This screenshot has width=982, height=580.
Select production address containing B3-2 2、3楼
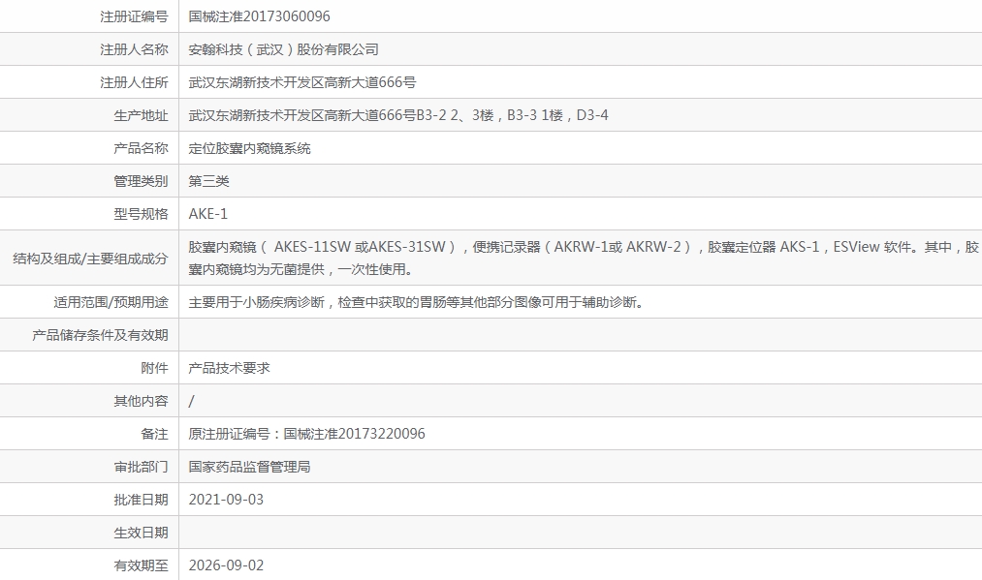(398, 115)
